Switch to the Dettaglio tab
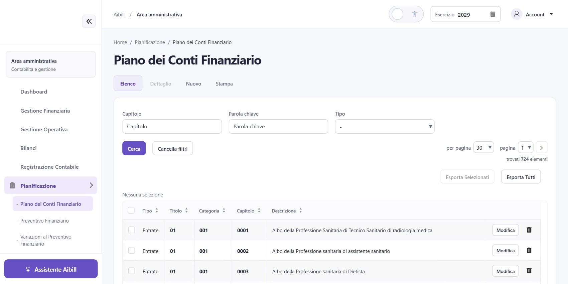This screenshot has height=284, width=568. pyautogui.click(x=161, y=84)
